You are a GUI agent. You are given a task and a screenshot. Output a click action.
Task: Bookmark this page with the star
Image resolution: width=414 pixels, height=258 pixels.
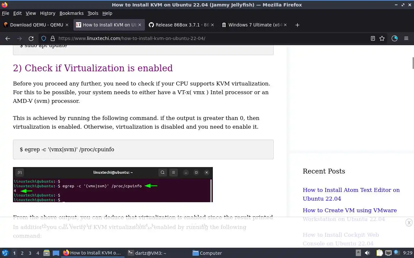pos(382,38)
